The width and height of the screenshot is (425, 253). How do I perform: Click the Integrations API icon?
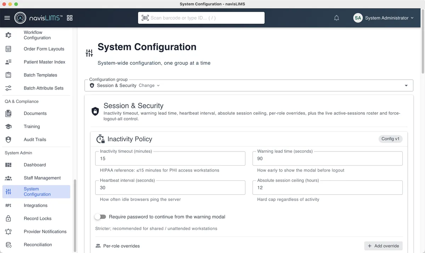tap(8, 206)
